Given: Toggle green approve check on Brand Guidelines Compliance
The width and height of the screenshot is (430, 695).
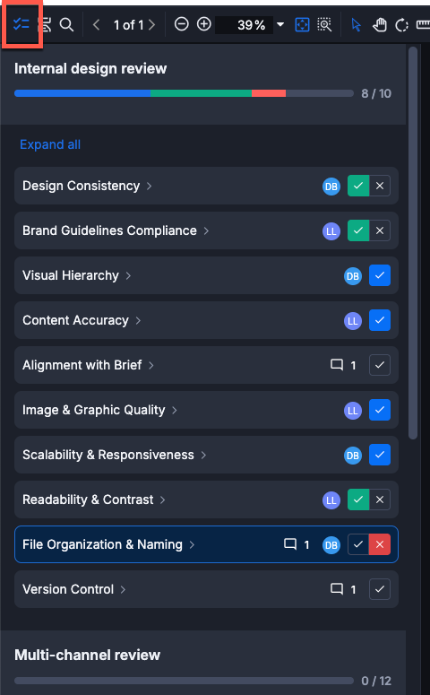Looking at the screenshot, I should point(358,230).
